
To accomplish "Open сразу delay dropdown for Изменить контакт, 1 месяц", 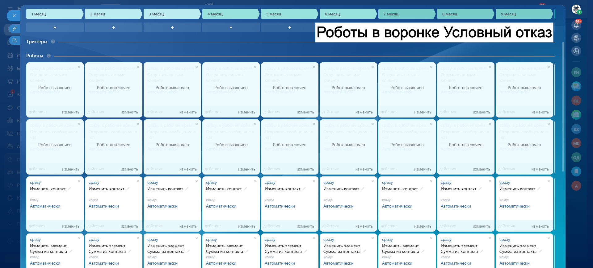I will tap(35, 183).
